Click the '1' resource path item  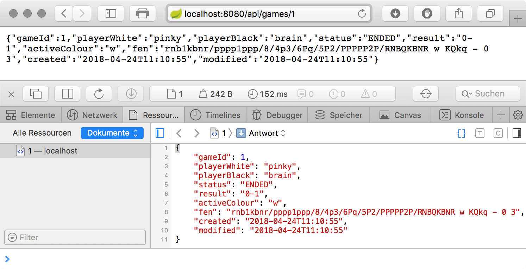tap(218, 133)
